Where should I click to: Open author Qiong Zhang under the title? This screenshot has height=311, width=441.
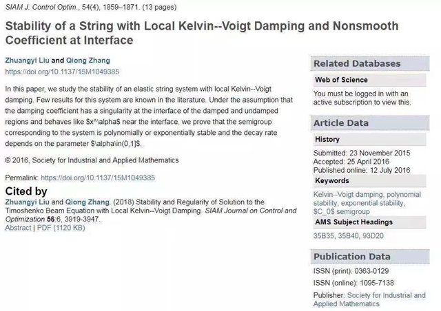pos(88,61)
